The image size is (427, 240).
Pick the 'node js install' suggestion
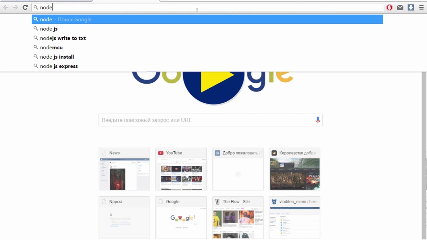207,57
